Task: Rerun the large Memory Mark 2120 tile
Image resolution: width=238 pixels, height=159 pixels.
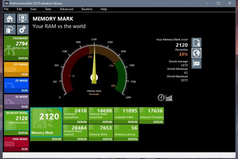Action: pyautogui.click(x=56, y=139)
